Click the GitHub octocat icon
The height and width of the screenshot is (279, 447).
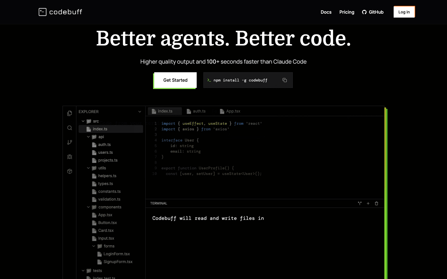point(364,12)
